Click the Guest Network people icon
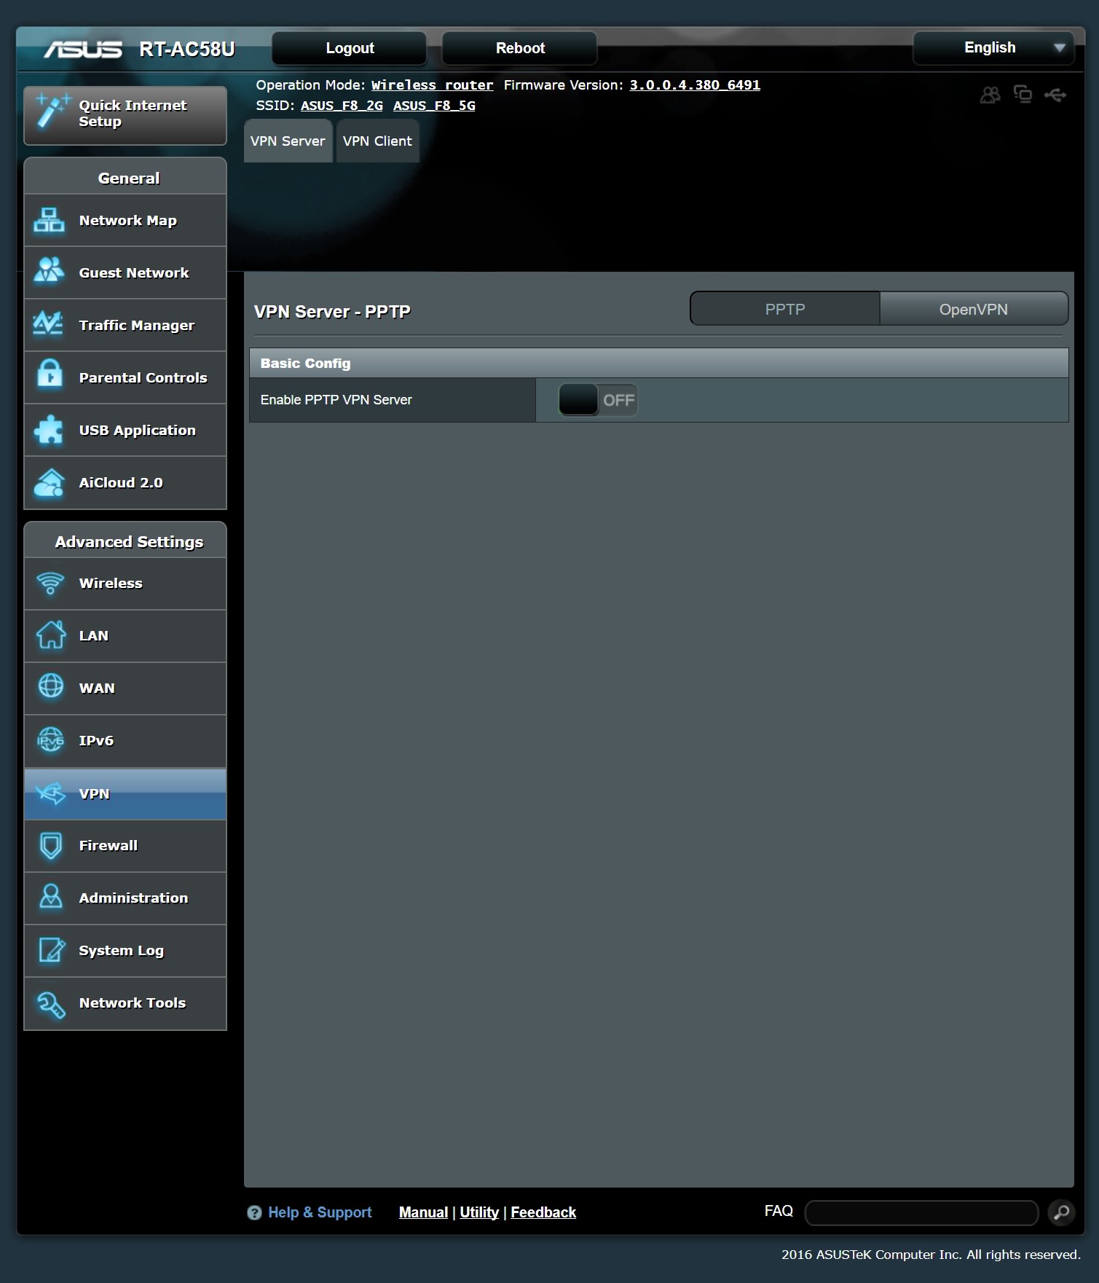 click(x=50, y=271)
